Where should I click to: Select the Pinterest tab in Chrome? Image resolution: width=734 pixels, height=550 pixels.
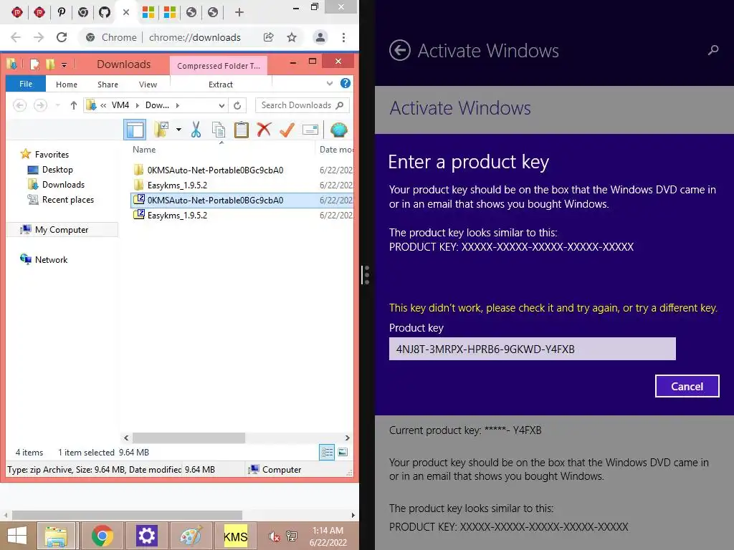(x=62, y=12)
